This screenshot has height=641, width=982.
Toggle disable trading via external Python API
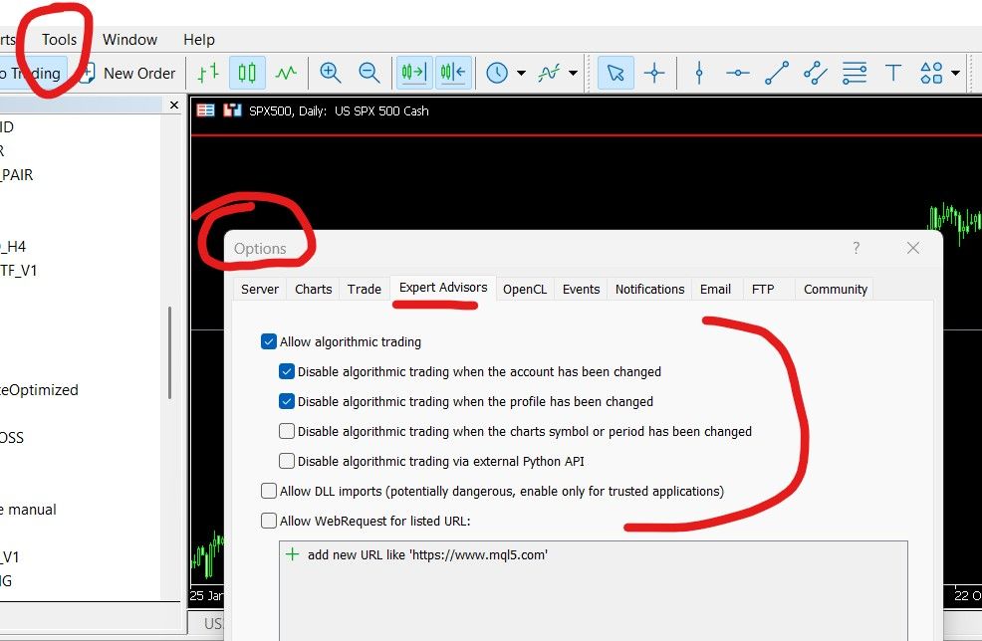[286, 462]
